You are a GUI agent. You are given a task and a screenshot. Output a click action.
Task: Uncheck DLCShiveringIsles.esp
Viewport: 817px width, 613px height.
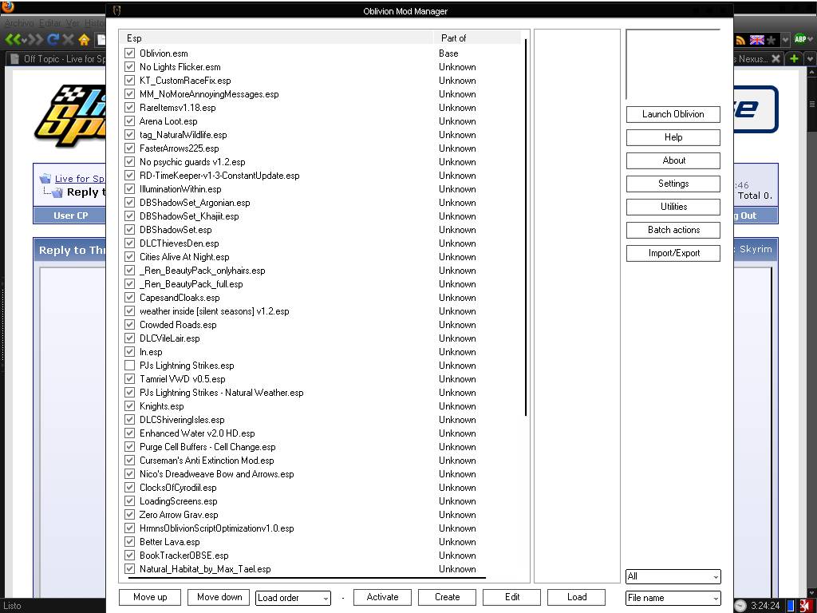130,420
